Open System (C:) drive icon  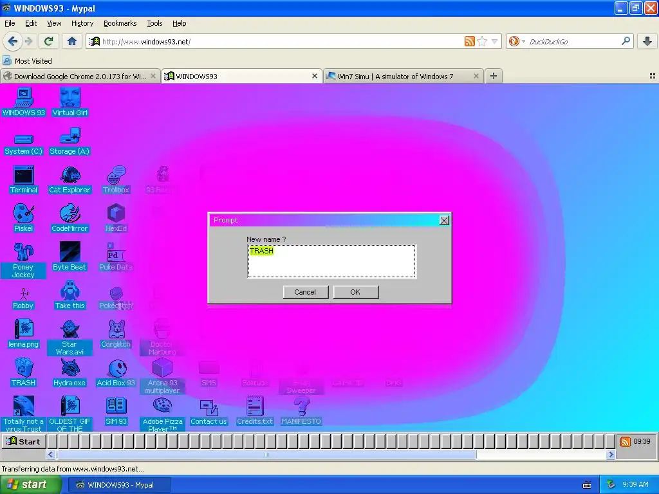click(24, 144)
